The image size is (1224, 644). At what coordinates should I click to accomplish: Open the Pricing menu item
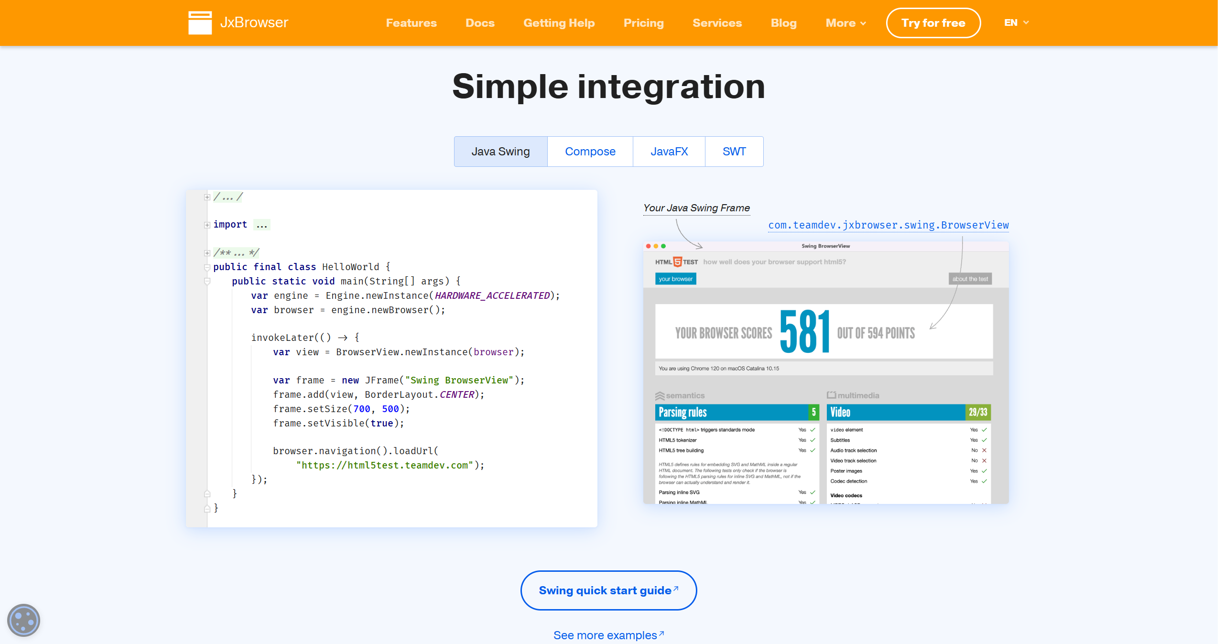pyautogui.click(x=643, y=23)
